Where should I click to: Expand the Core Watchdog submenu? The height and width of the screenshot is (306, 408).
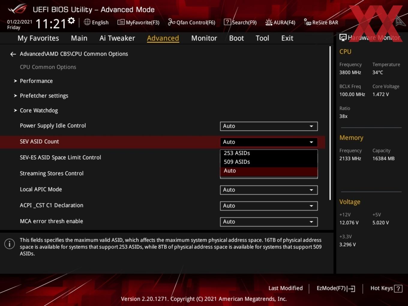coord(39,110)
